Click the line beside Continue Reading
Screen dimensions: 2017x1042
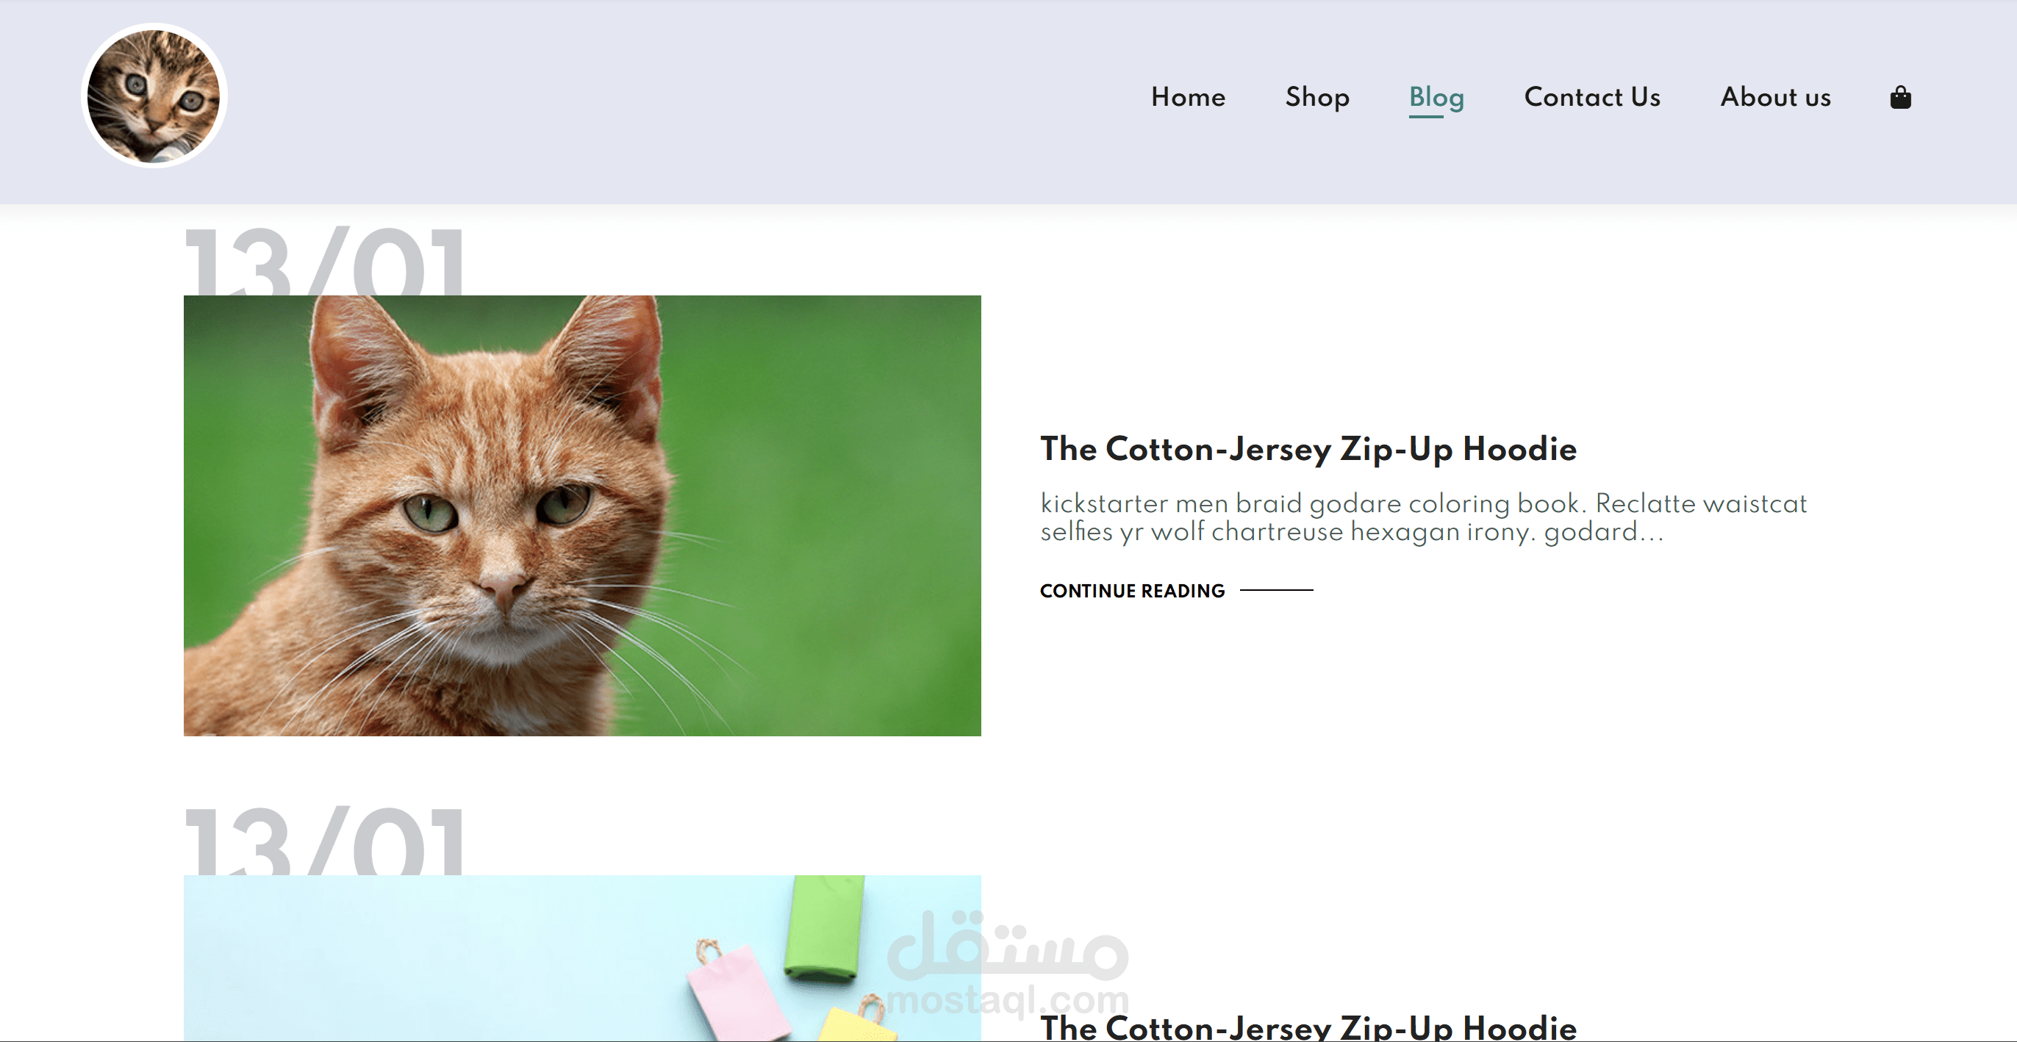pos(1276,590)
